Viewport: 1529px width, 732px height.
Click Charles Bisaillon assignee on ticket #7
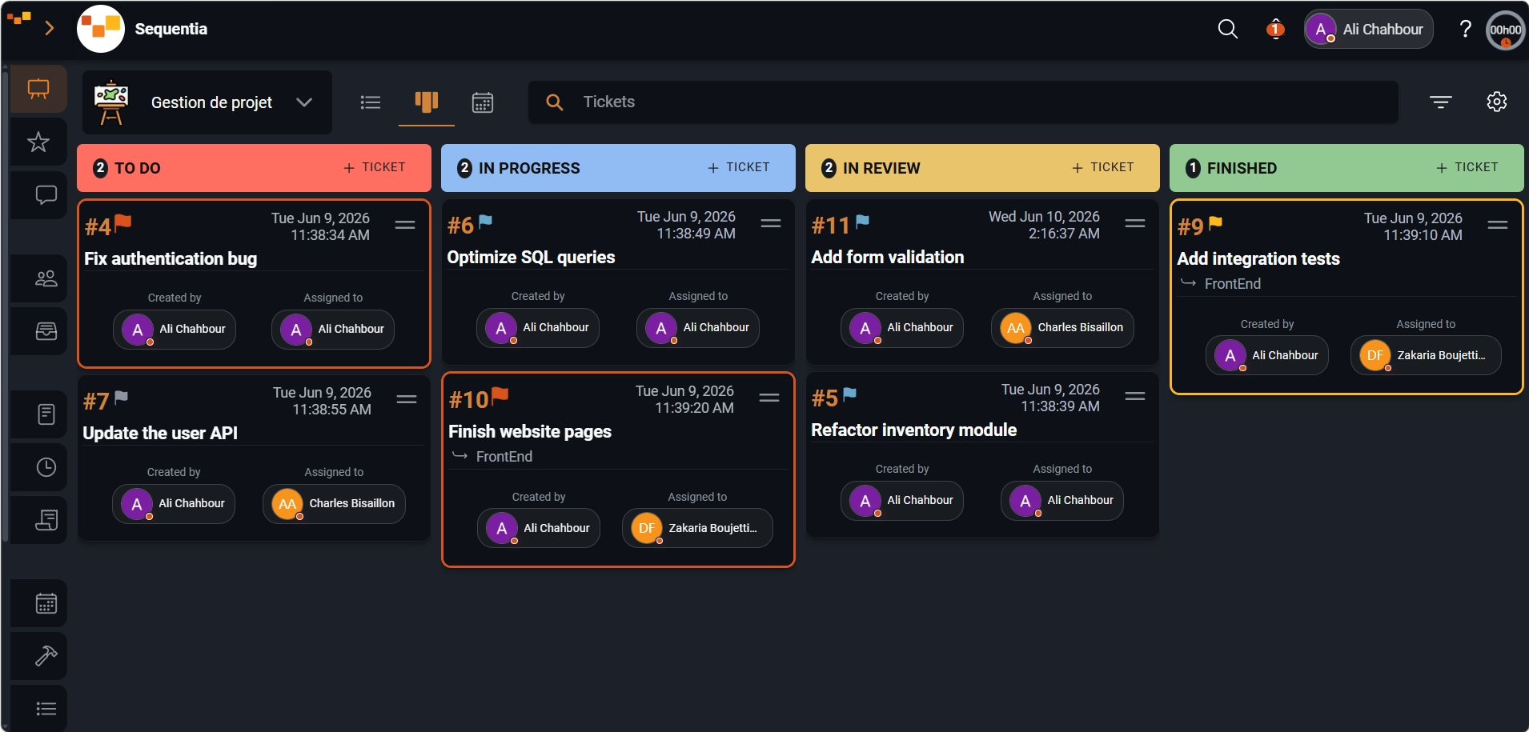coord(334,504)
